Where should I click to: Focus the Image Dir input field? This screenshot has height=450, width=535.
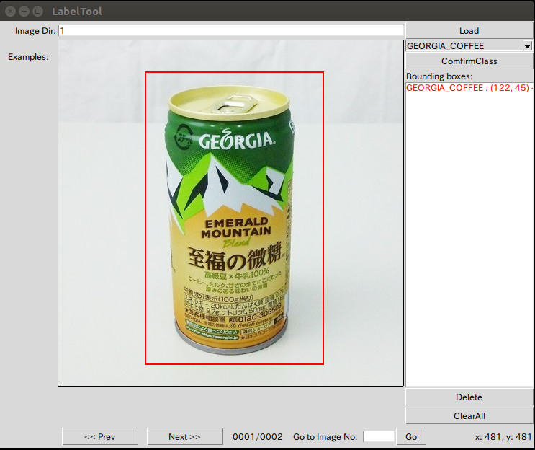click(x=231, y=31)
